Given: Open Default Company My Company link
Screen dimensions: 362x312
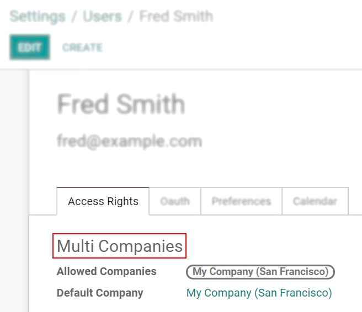Looking at the screenshot, I should (x=259, y=293).
